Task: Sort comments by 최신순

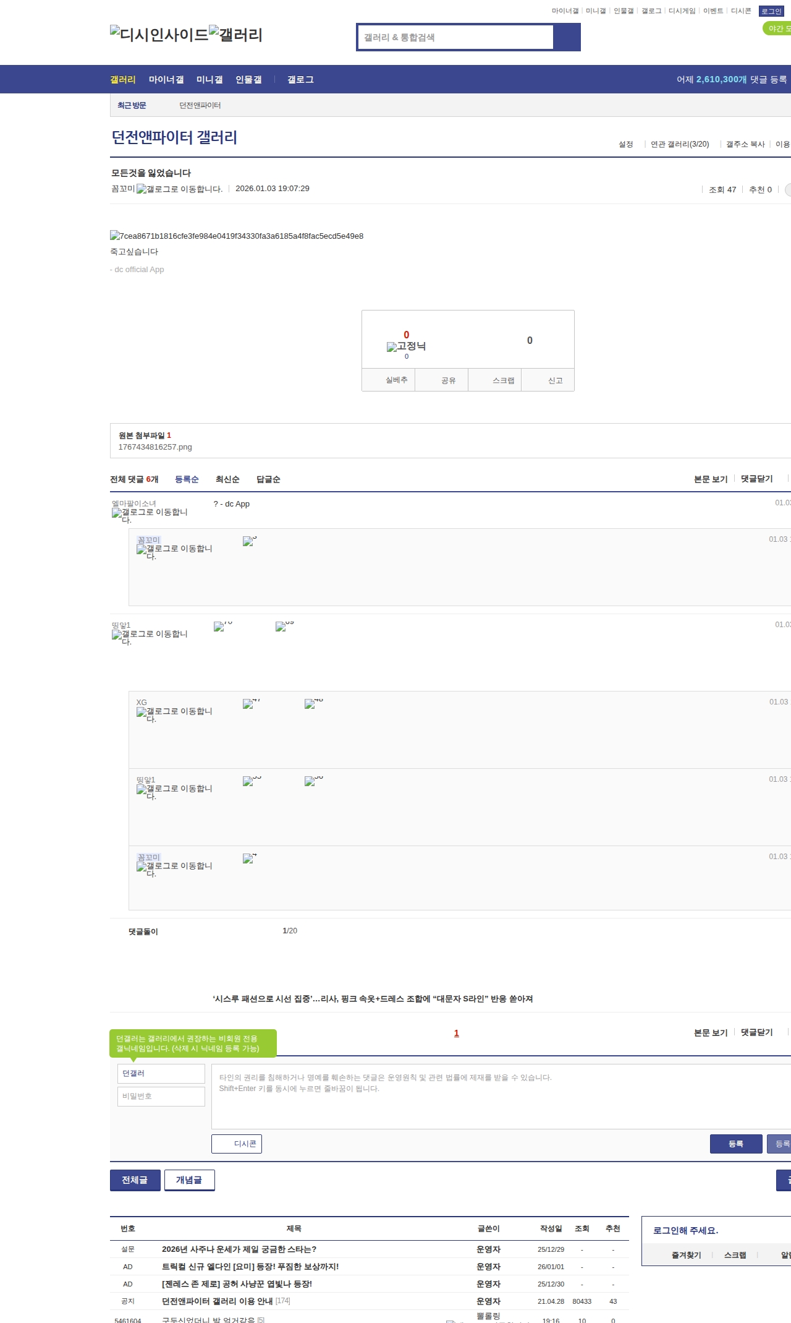Action: click(x=227, y=479)
